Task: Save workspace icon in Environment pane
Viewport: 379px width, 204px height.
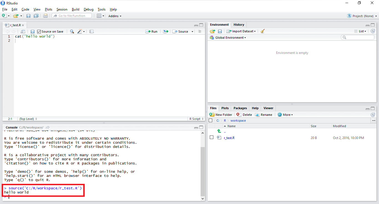Action: click(x=220, y=31)
